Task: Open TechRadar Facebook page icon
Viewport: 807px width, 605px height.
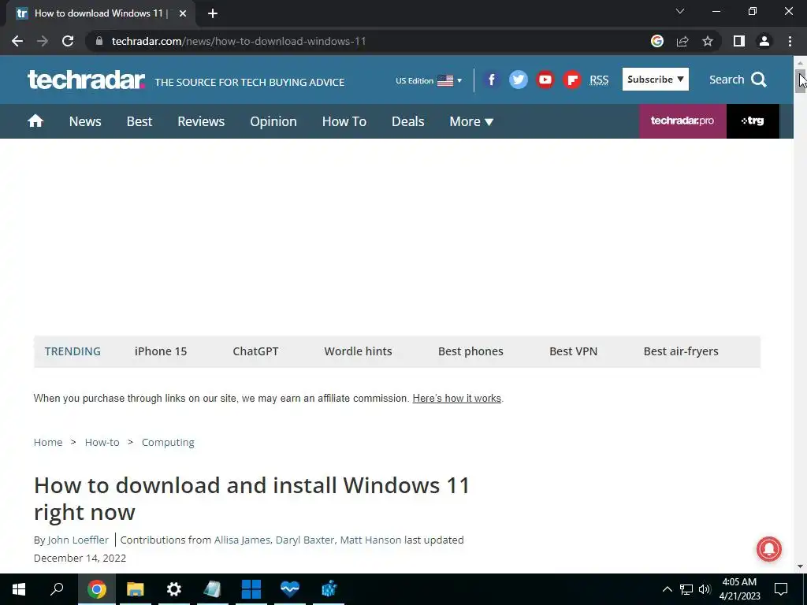Action: tap(492, 80)
